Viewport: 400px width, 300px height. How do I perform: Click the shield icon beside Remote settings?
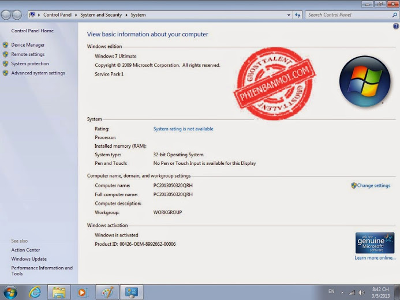point(5,54)
